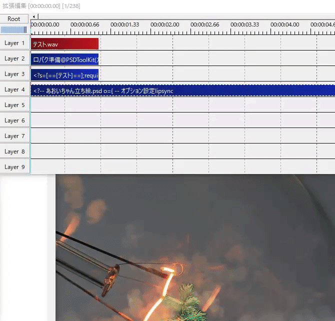Select the あおいちゃん立ち絵.psd object on Layer 4
This screenshot has width=335, height=321.
183,90
